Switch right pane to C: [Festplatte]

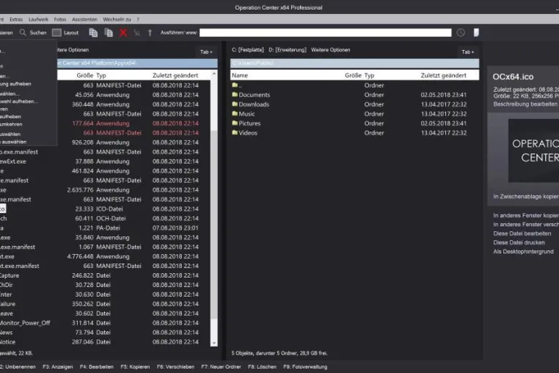point(248,50)
